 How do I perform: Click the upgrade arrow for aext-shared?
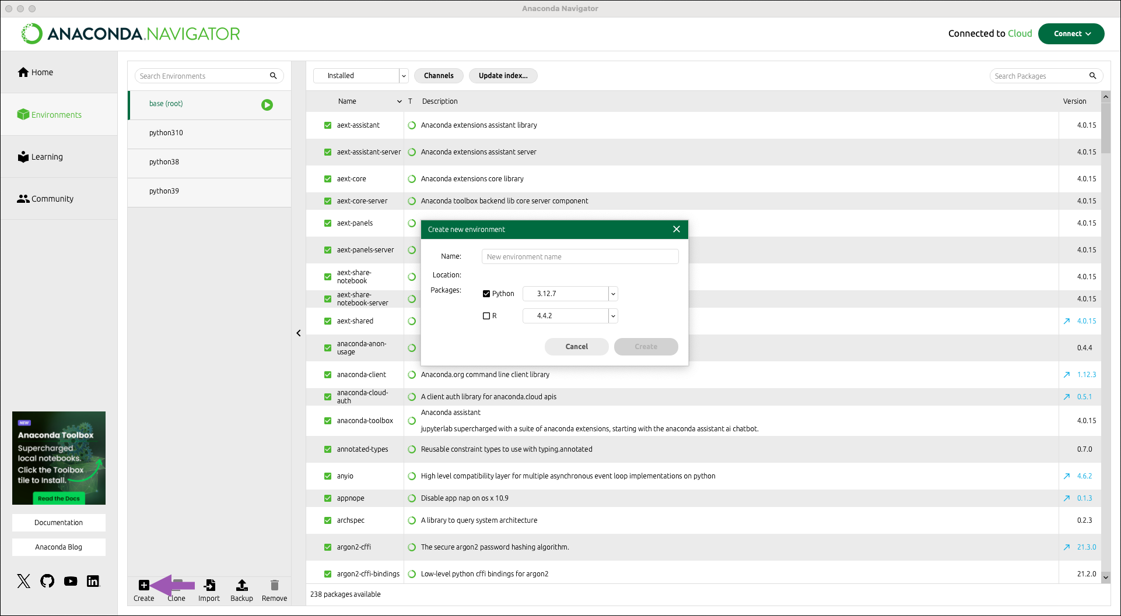tap(1067, 321)
